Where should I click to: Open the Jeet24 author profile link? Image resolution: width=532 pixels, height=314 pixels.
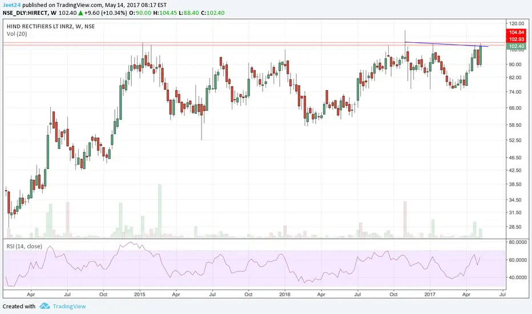click(12, 5)
